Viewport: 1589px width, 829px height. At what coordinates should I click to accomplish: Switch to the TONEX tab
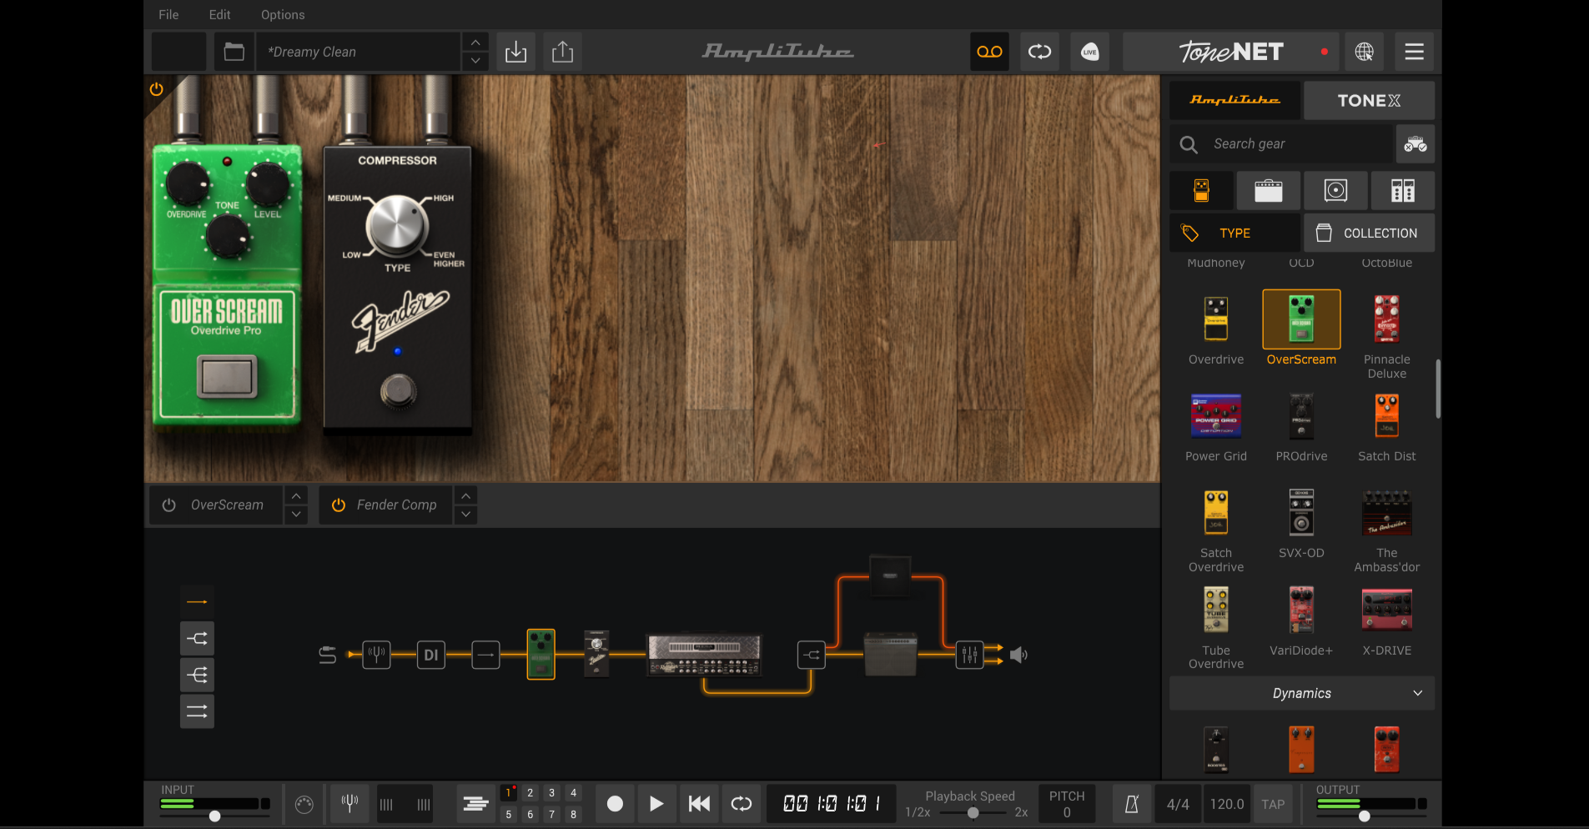1370,100
